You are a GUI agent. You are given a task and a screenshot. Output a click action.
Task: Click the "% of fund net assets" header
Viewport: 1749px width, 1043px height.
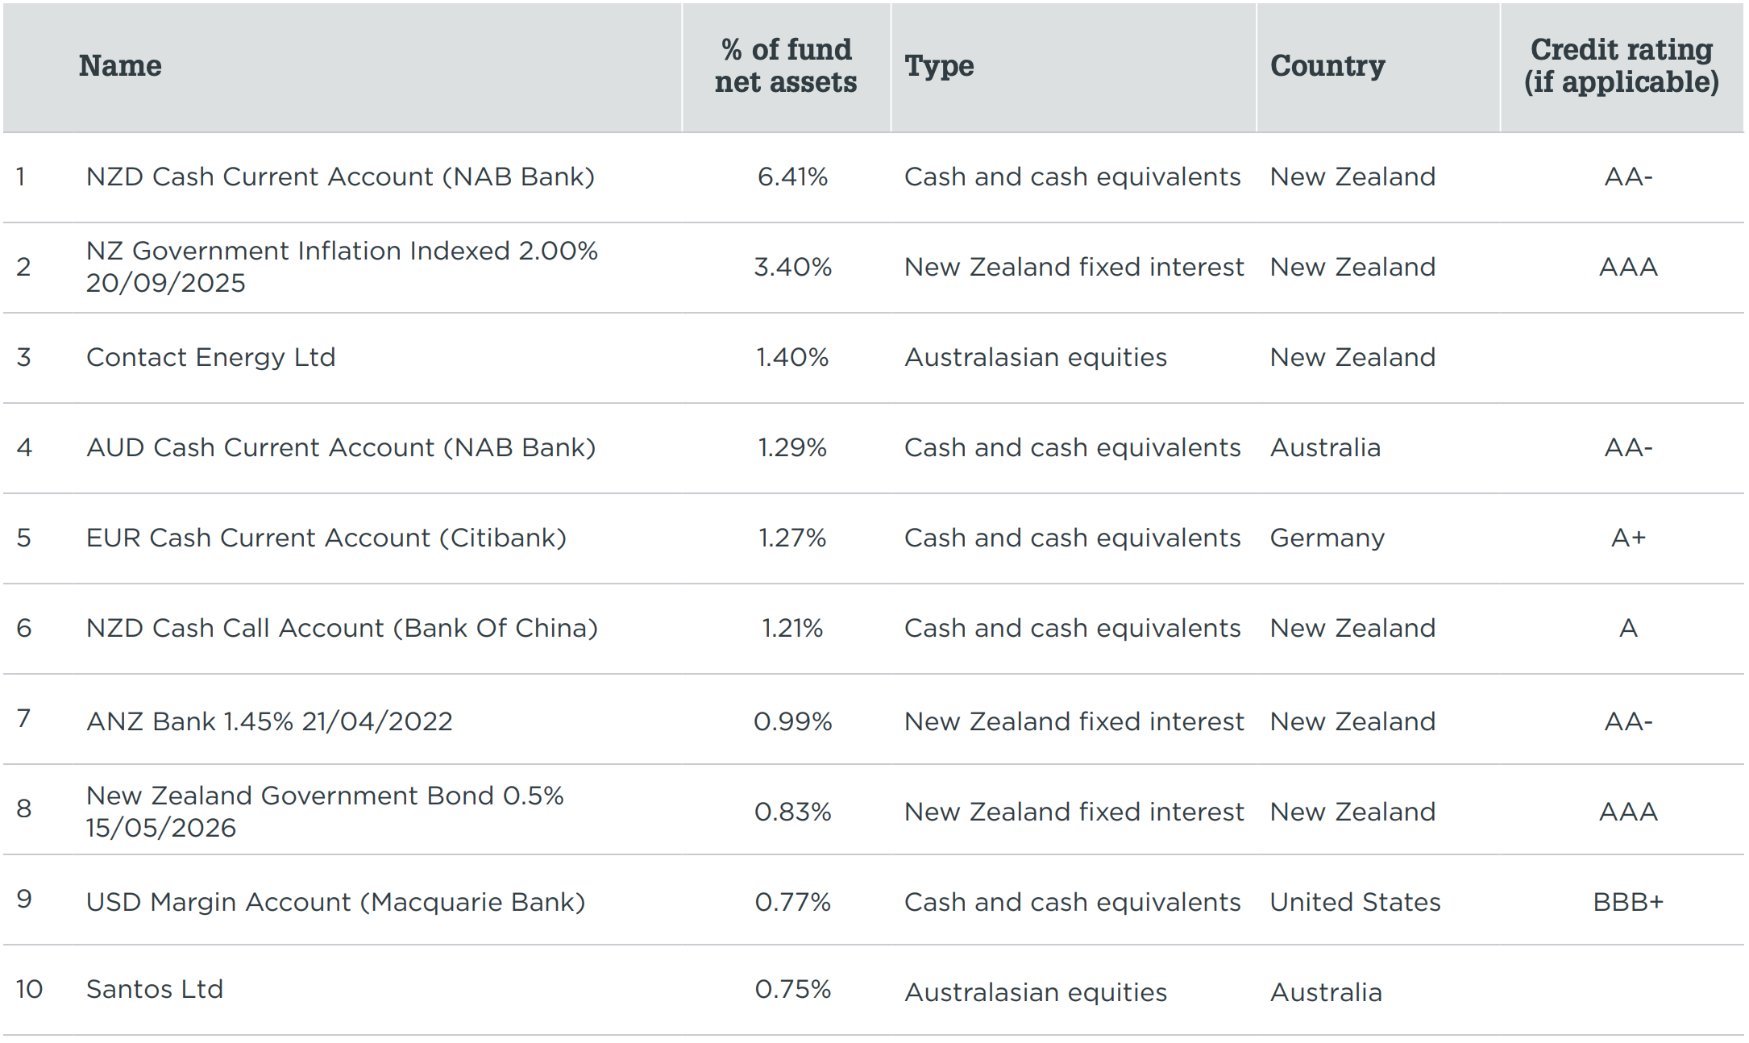pyautogui.click(x=786, y=66)
